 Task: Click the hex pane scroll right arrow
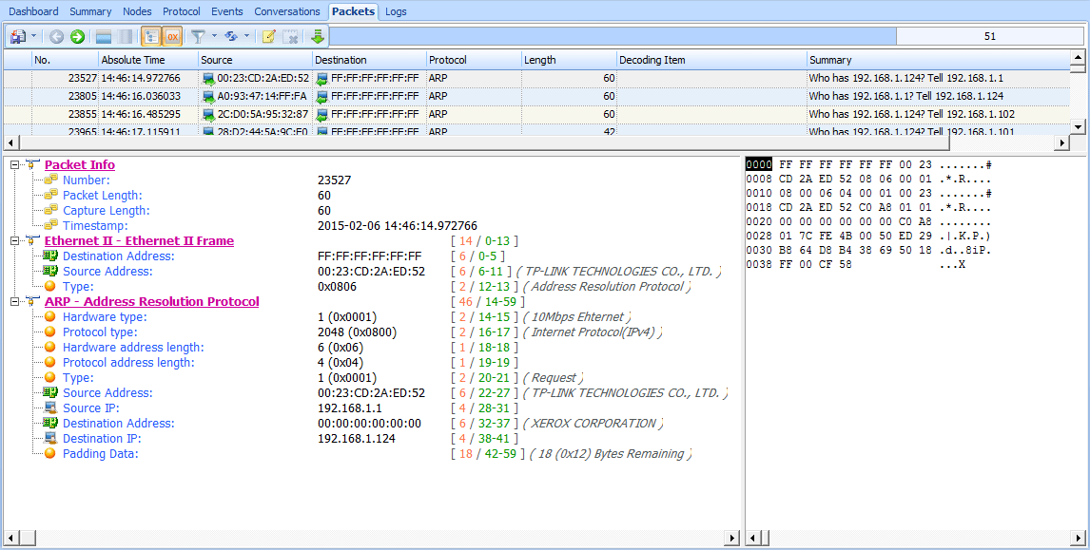click(1079, 538)
